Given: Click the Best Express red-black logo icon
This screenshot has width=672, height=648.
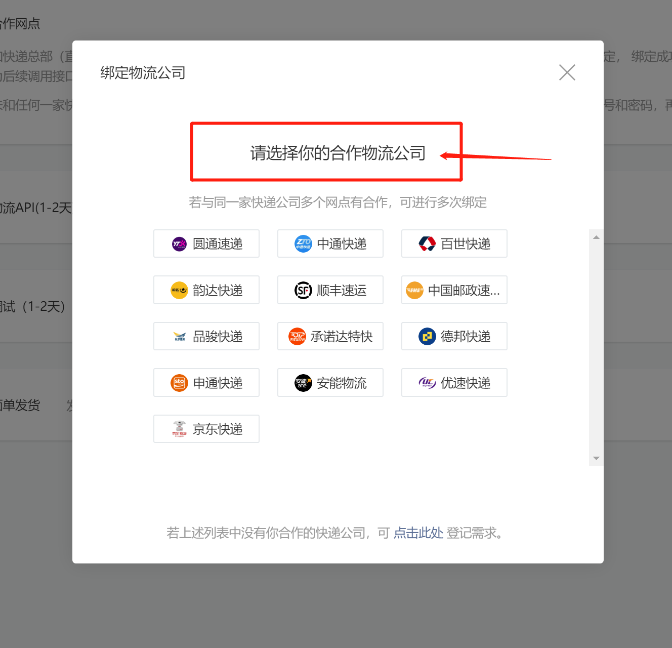Looking at the screenshot, I should click(427, 244).
